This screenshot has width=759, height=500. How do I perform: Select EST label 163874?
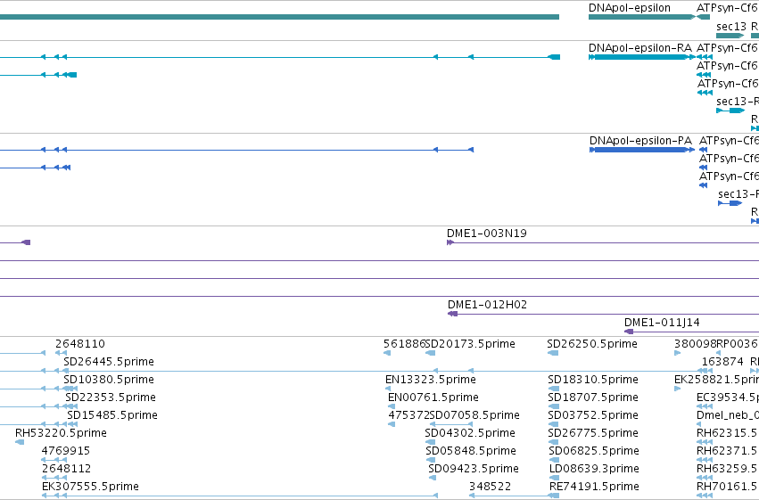point(722,362)
